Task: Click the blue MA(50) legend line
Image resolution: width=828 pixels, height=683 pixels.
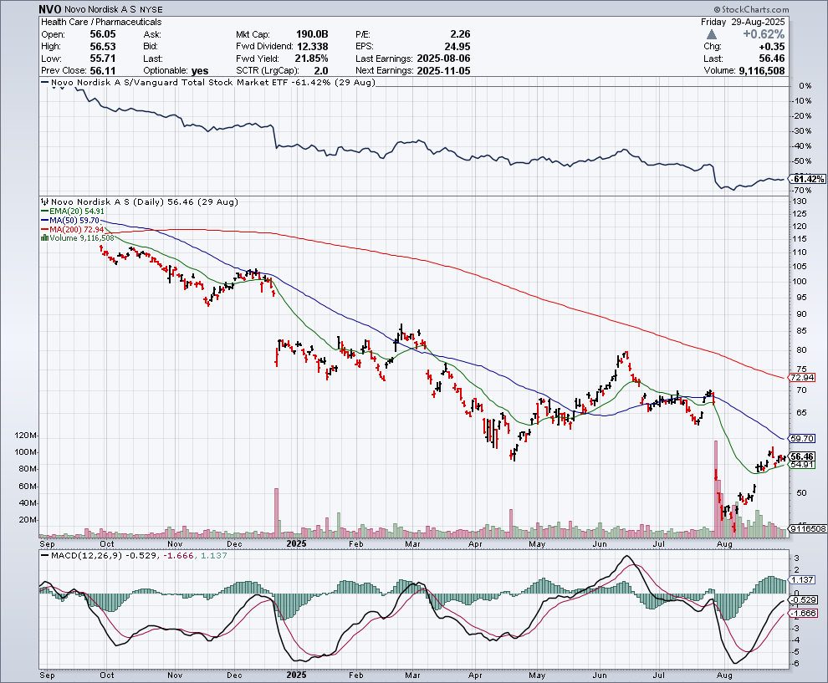Action: tap(45, 220)
